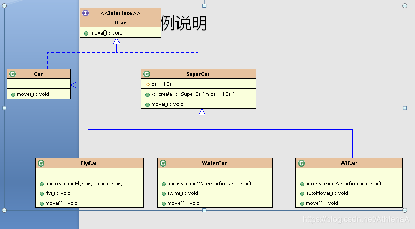Click '<<create>> WaterCar(in car : ICar)' text
The width and height of the screenshot is (415, 229).
point(210,184)
